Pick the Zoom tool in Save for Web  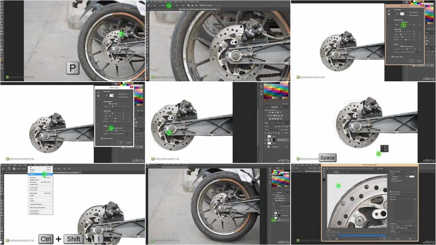click(x=324, y=173)
